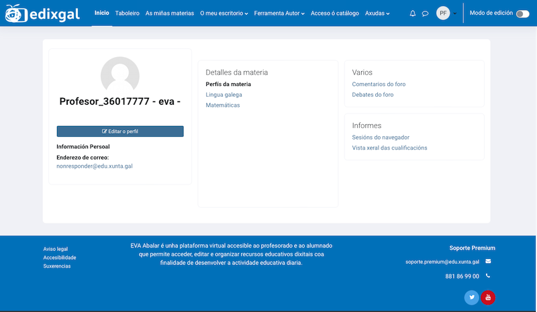Viewport: 537px width, 312px height.
Task: Expand the O meu escritorio menu
Action: [224, 13]
